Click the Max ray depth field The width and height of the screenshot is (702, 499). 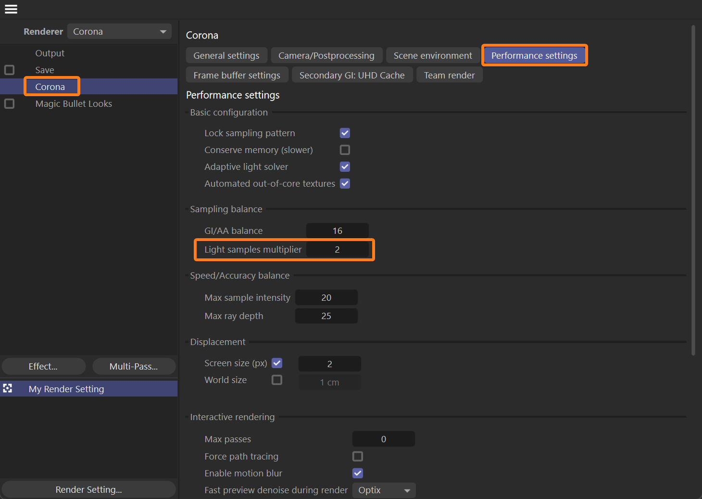point(326,316)
